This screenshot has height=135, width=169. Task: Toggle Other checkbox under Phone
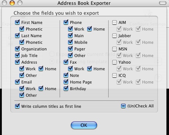[70, 56]
